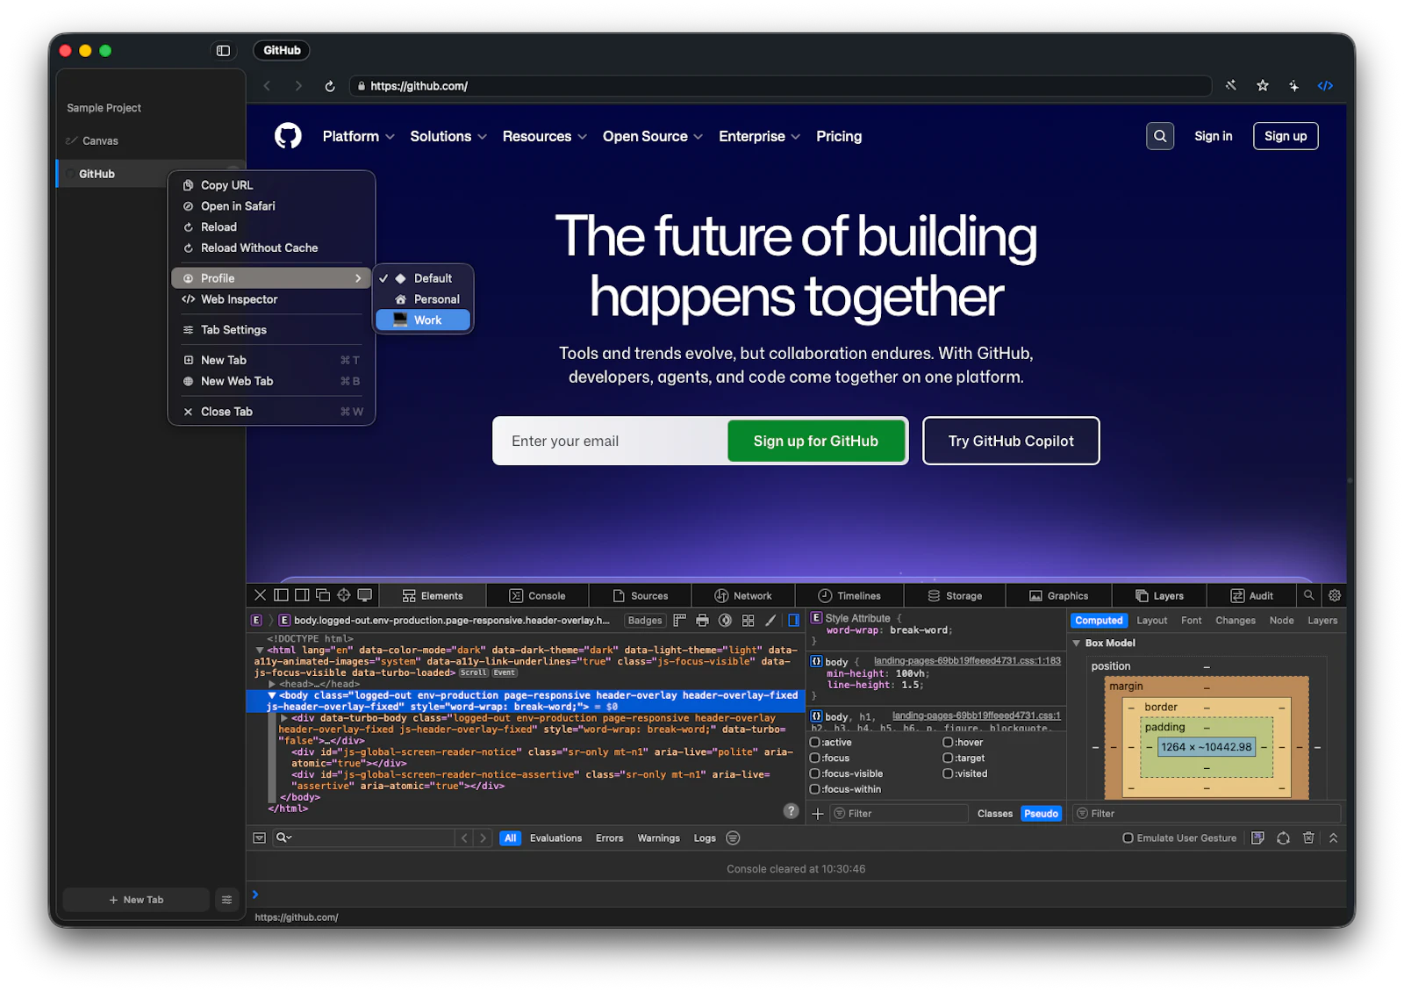Open the Network tab
The height and width of the screenshot is (992, 1404).
tap(743, 595)
